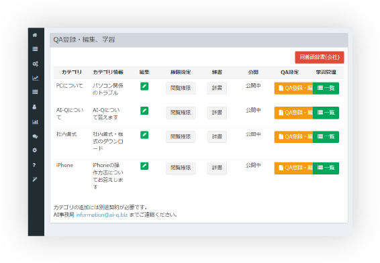
Task: Open the bar chart icon in sidebar
Action: [35, 122]
